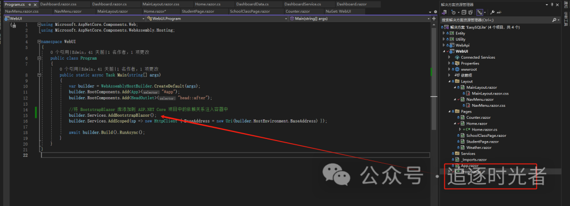Click the search magnifier icon in Solution Explorer

pyautogui.click(x=554, y=20)
